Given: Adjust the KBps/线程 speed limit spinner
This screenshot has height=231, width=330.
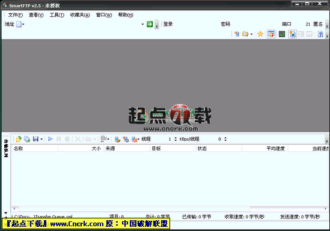Looking at the screenshot, I should coord(225,139).
